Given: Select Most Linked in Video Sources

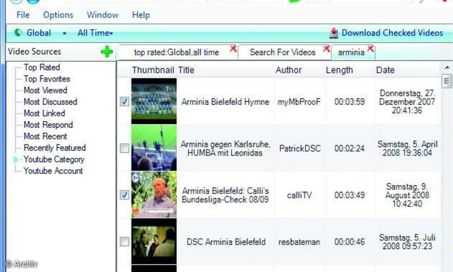Looking at the screenshot, I should 44,113.
